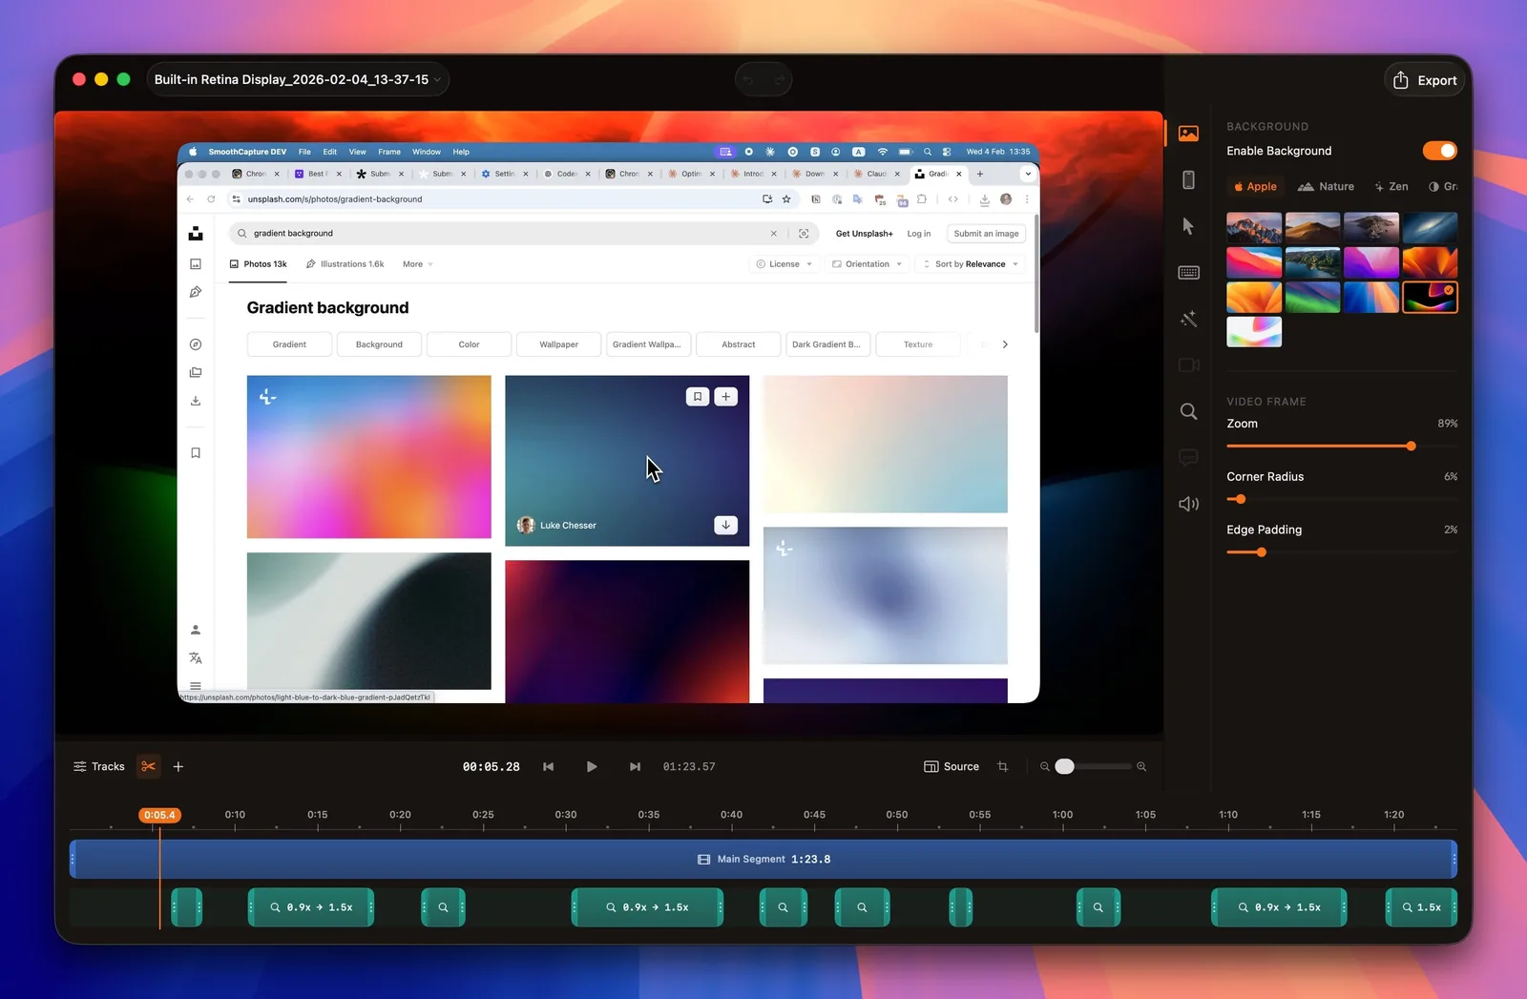Switch to Source view mode
The width and height of the screenshot is (1527, 999).
[x=951, y=766]
